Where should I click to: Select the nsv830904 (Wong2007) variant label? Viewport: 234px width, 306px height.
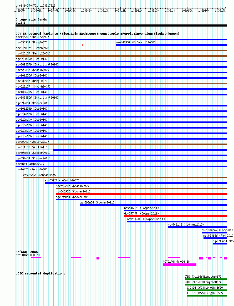[32, 42]
